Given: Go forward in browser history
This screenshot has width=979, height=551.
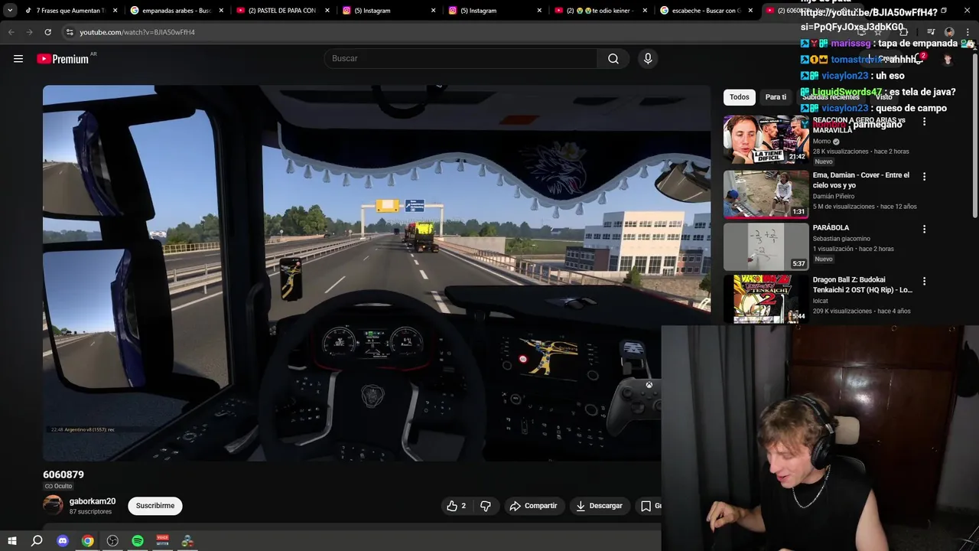Looking at the screenshot, I should [x=29, y=32].
